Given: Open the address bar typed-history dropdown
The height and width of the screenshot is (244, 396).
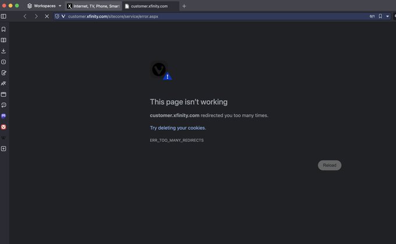Looking at the screenshot, I should tap(387, 16).
